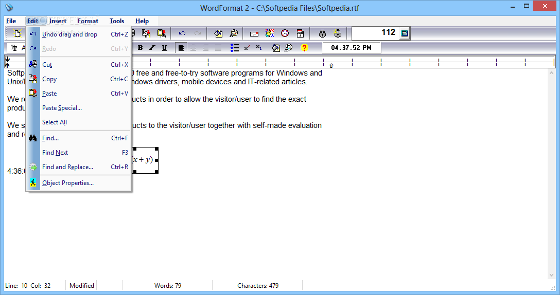The image size is (560, 295).
Task: Click the palette icon beside the help icon
Action: click(x=289, y=48)
